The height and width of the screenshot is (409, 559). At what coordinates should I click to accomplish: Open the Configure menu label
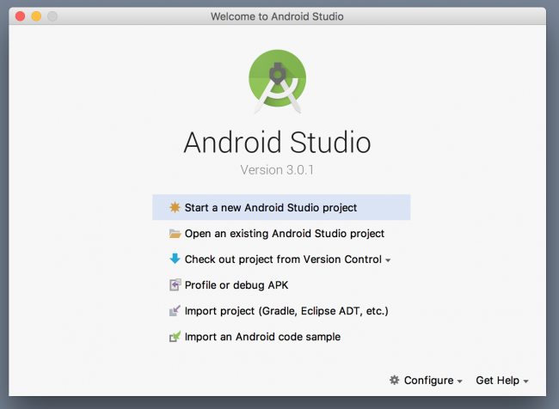point(428,380)
